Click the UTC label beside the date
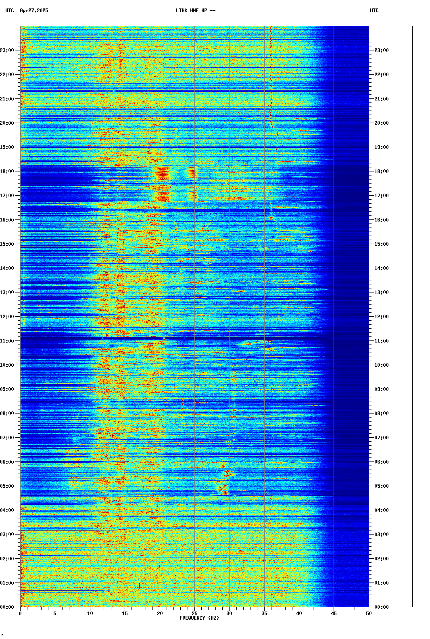 (x=10, y=10)
